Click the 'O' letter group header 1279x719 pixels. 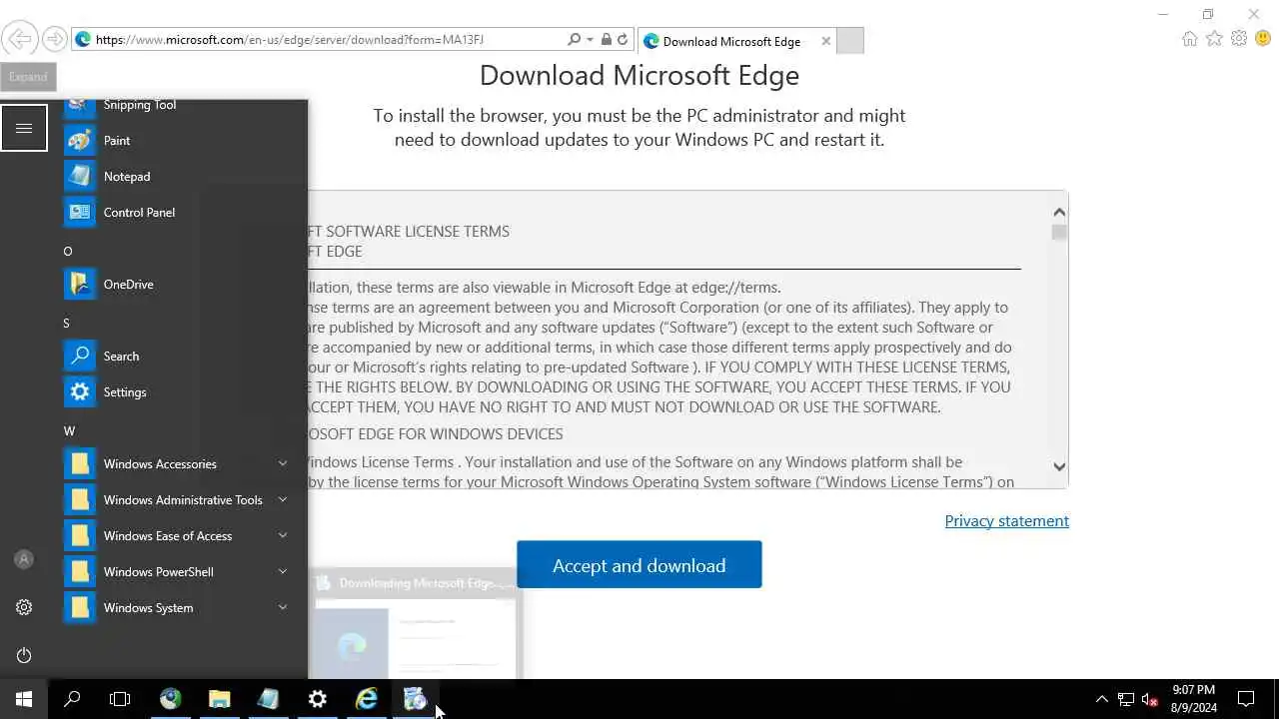[x=68, y=251]
